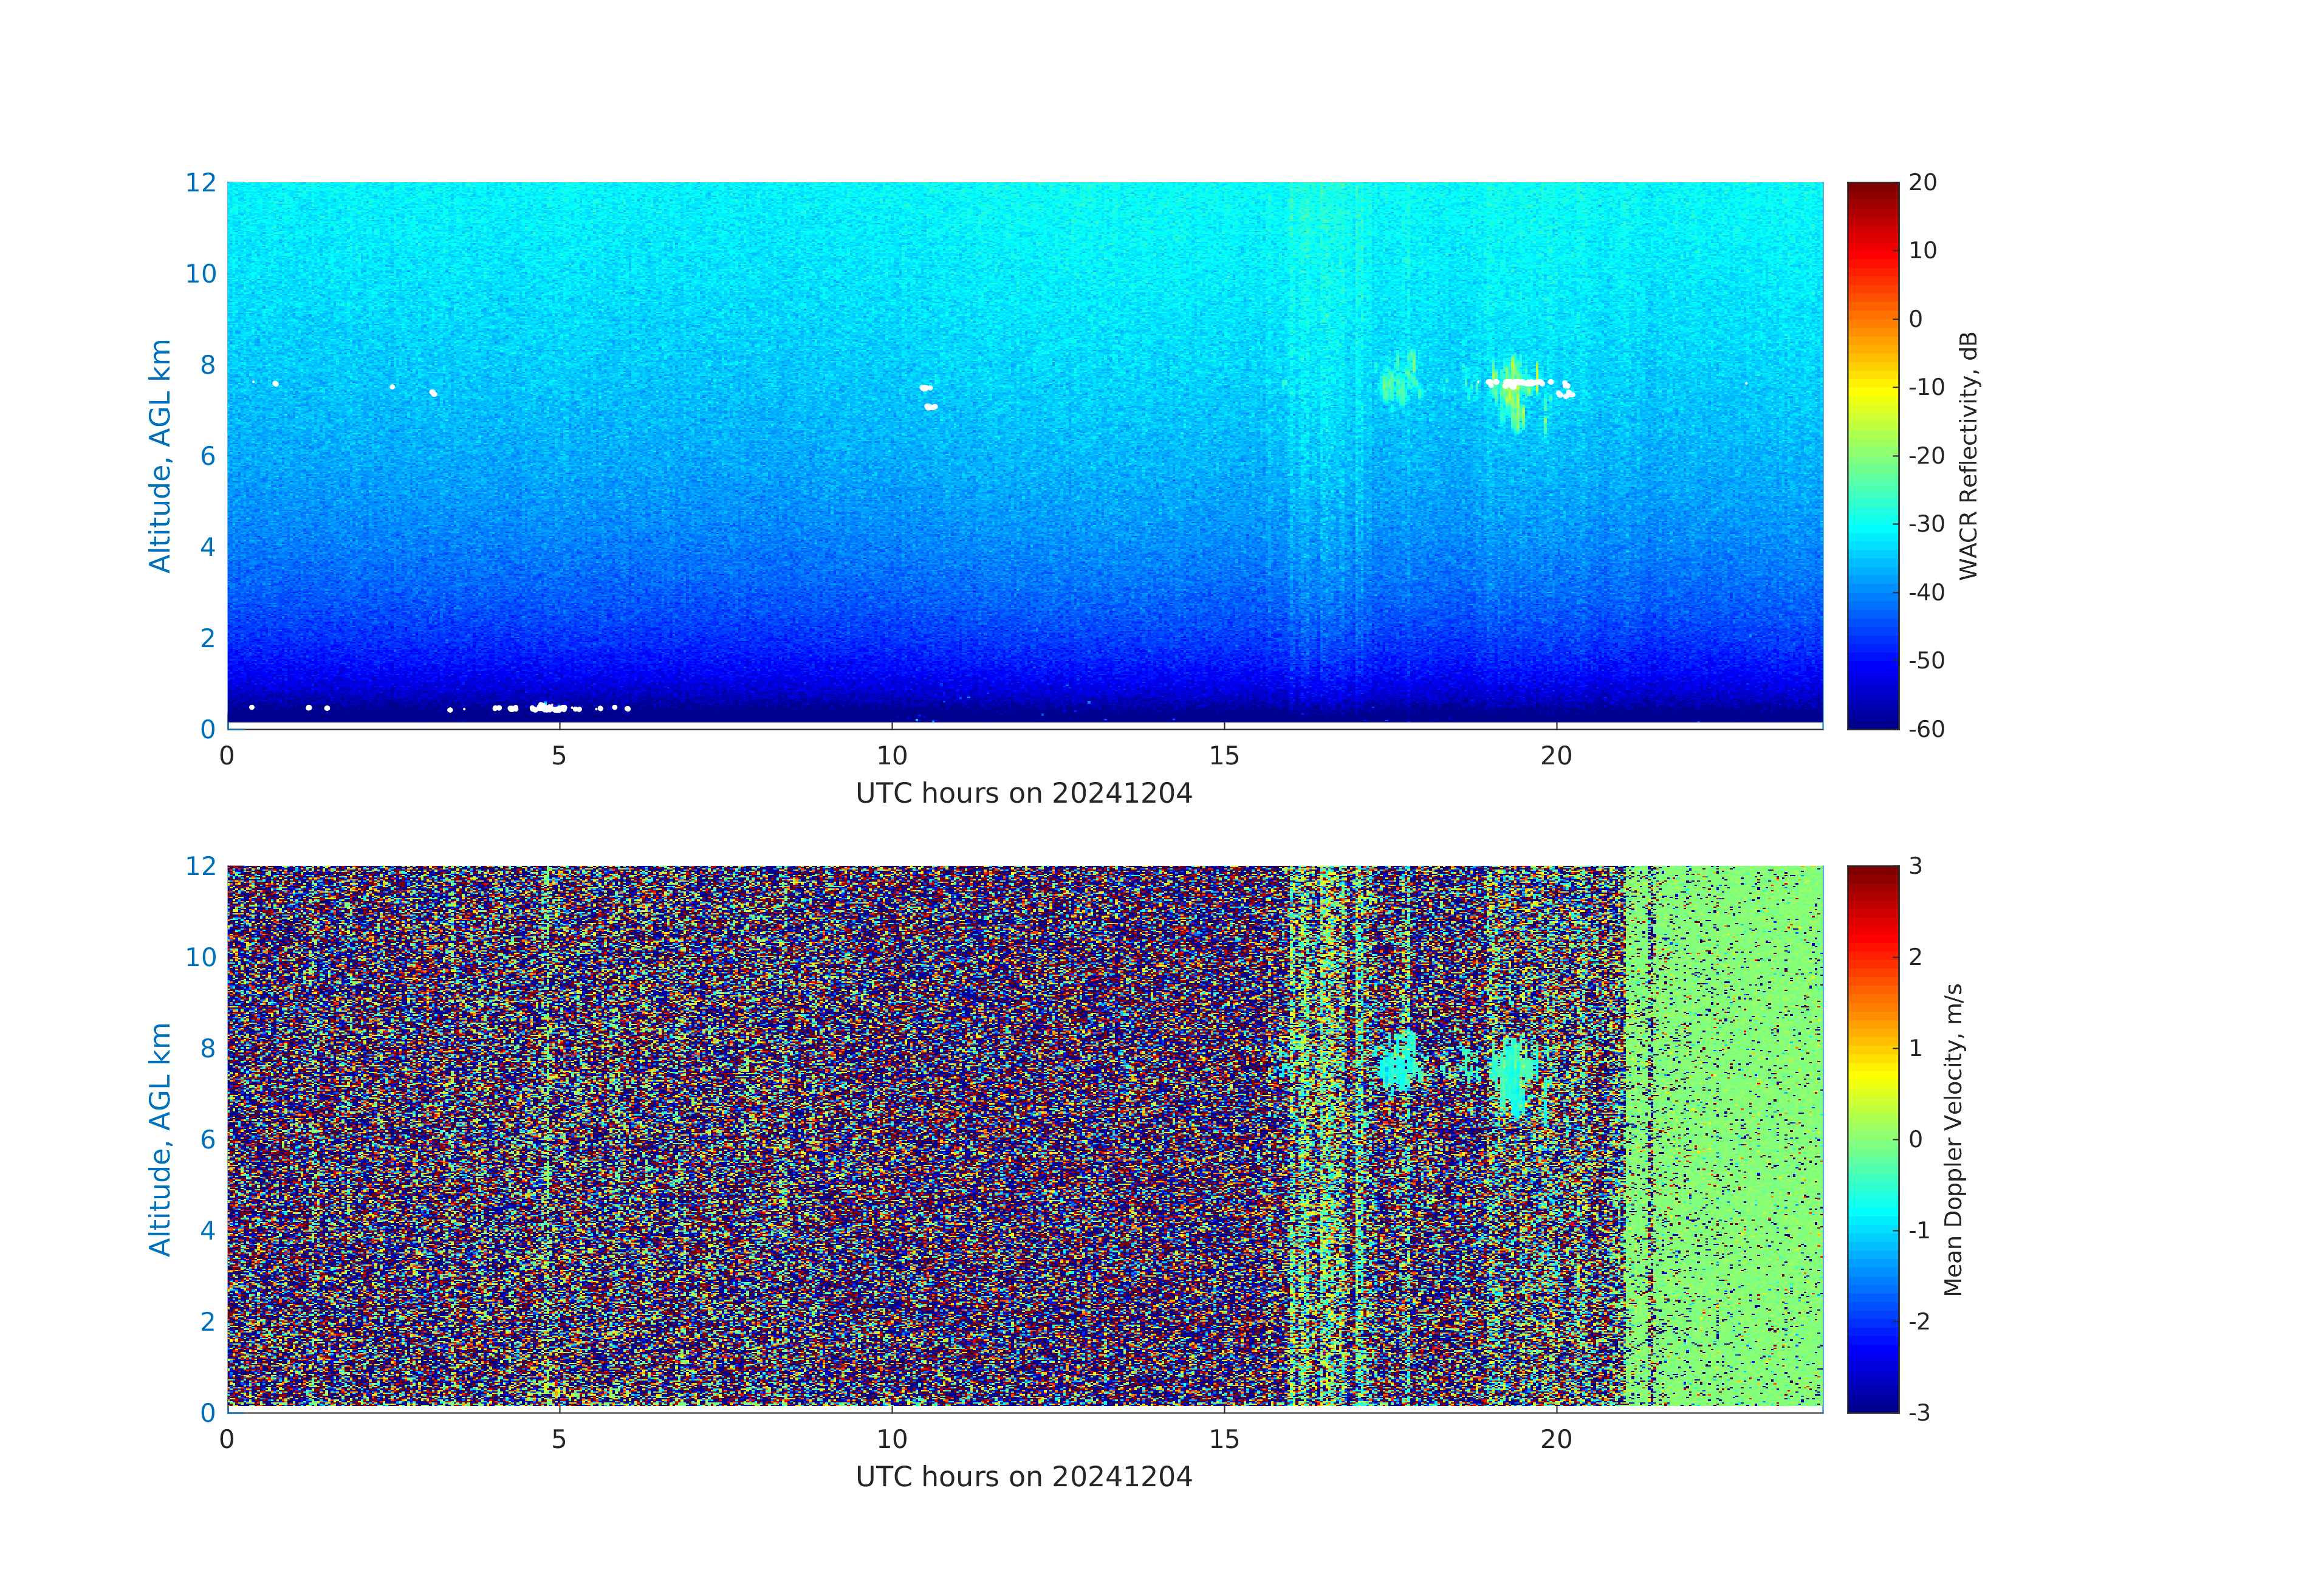This screenshot has height=1595, width=2324.
Task: Click the x-axis tick 15 on top plot
Action: pos(1224,756)
